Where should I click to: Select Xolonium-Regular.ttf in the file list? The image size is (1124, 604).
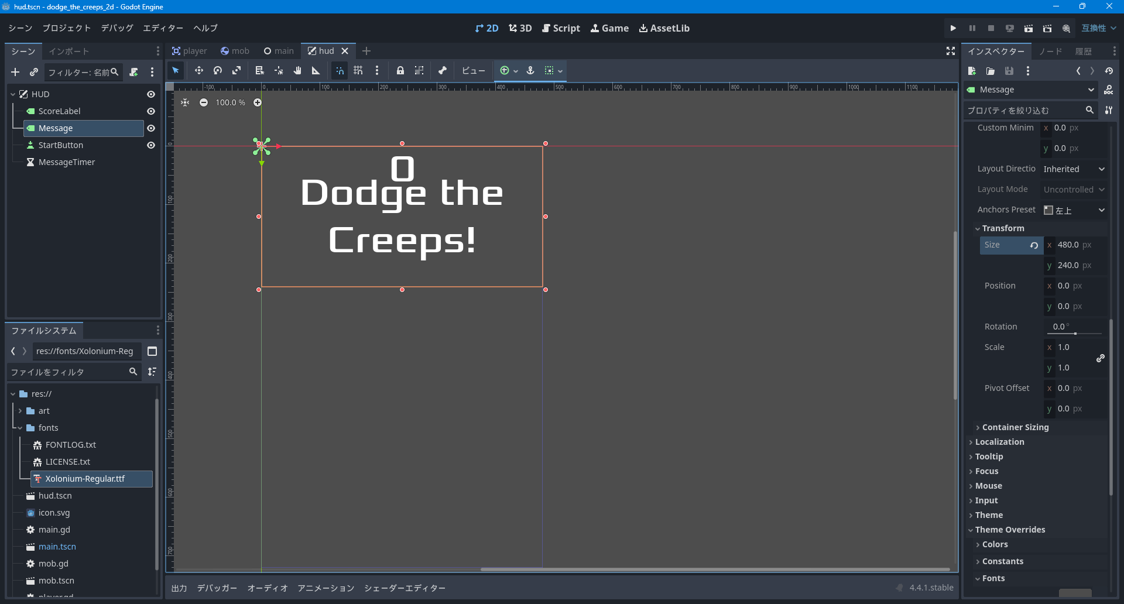(91, 479)
